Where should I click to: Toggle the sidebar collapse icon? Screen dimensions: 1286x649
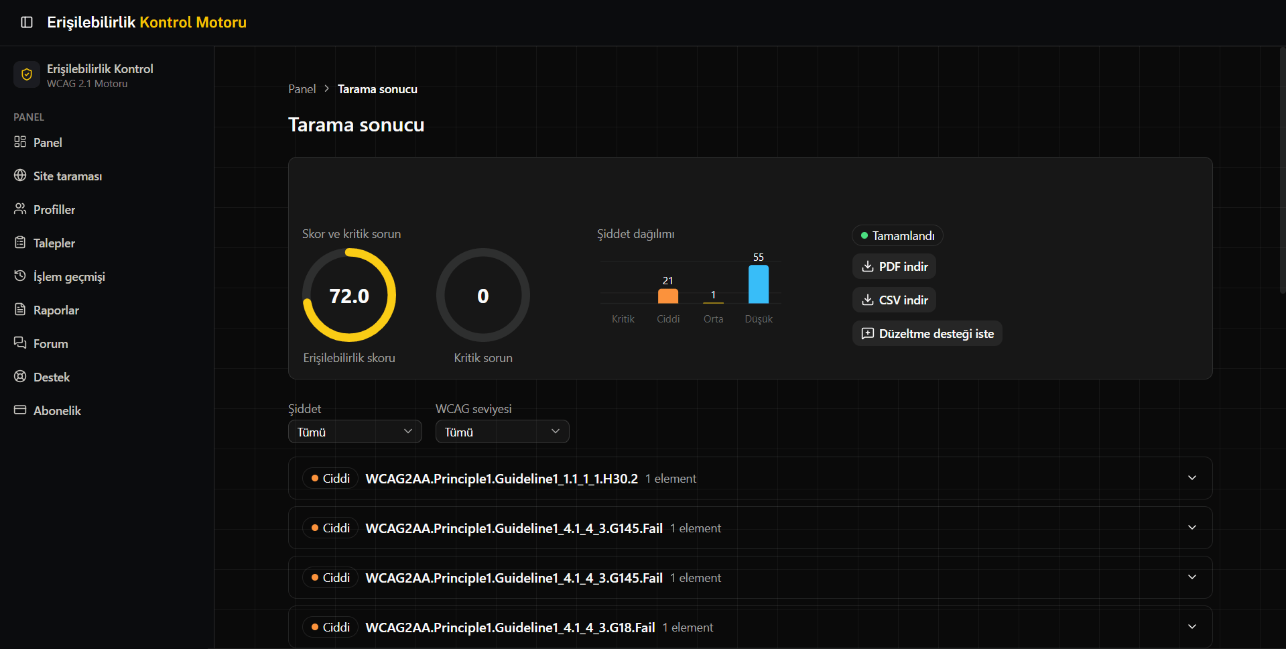point(27,22)
